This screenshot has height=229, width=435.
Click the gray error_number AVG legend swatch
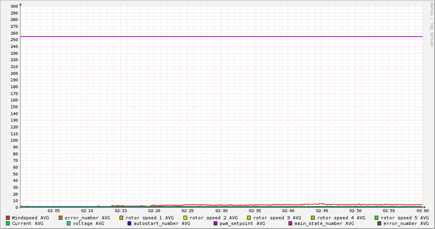click(379, 223)
